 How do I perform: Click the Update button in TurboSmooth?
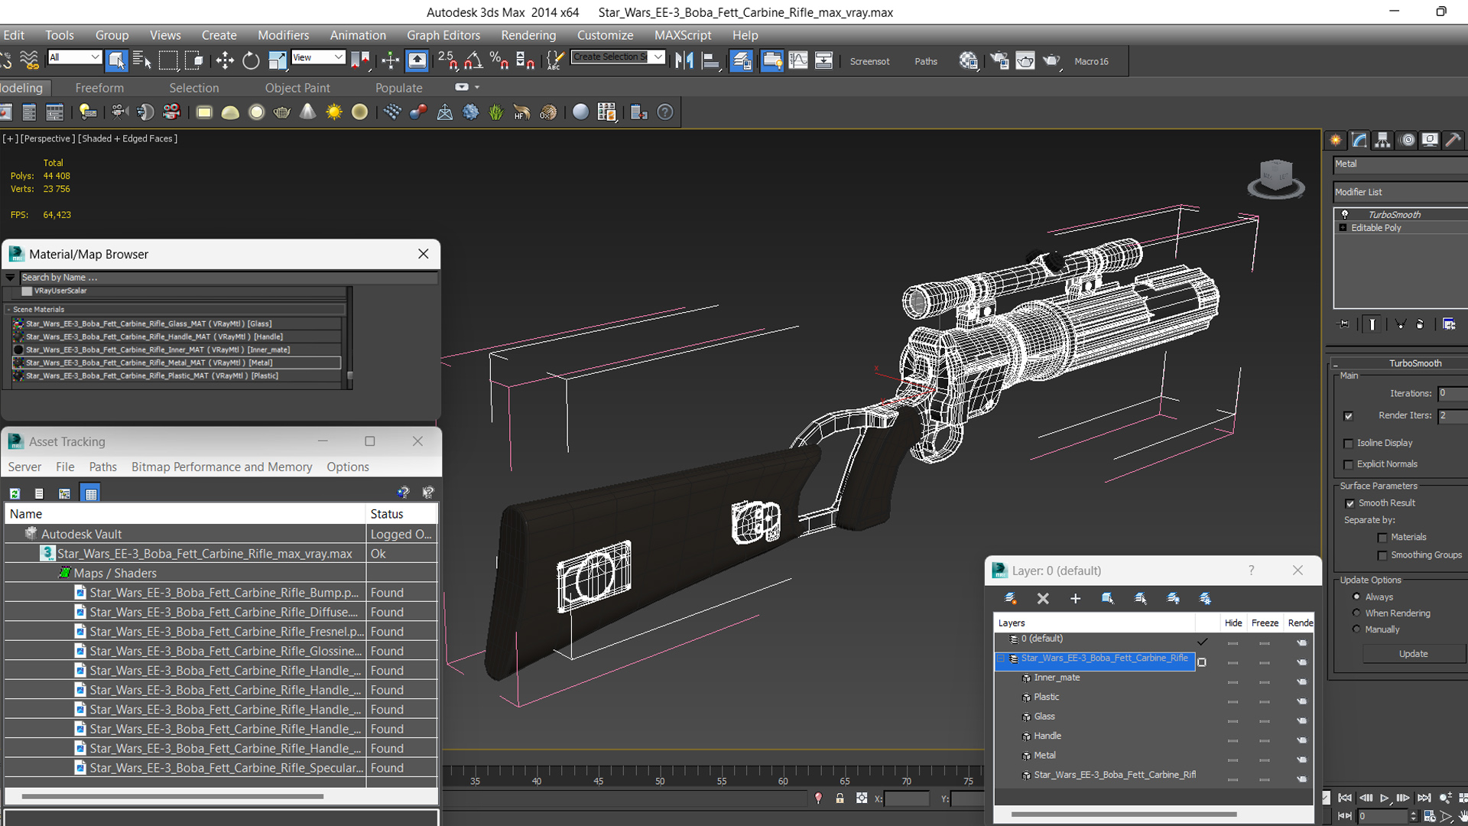click(x=1413, y=654)
